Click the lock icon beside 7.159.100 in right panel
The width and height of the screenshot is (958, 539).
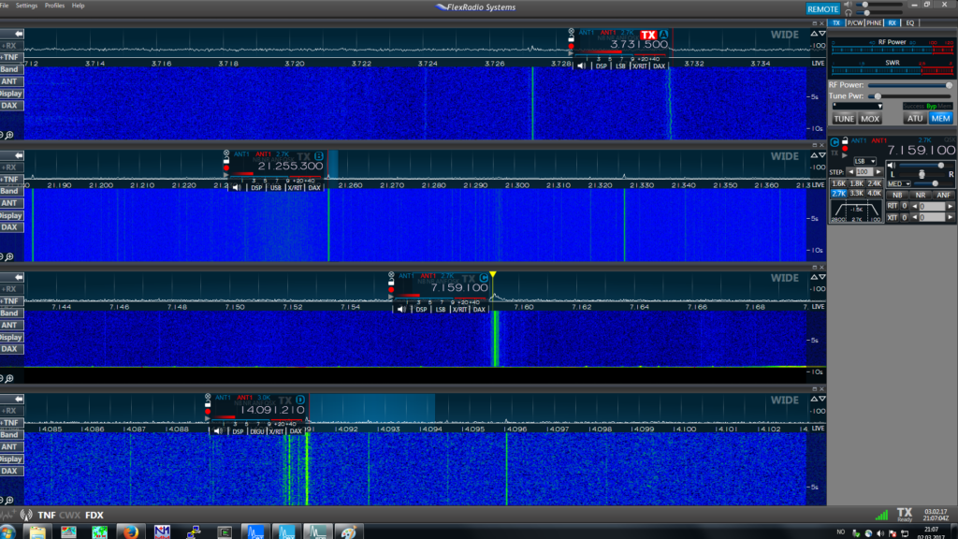tap(845, 140)
